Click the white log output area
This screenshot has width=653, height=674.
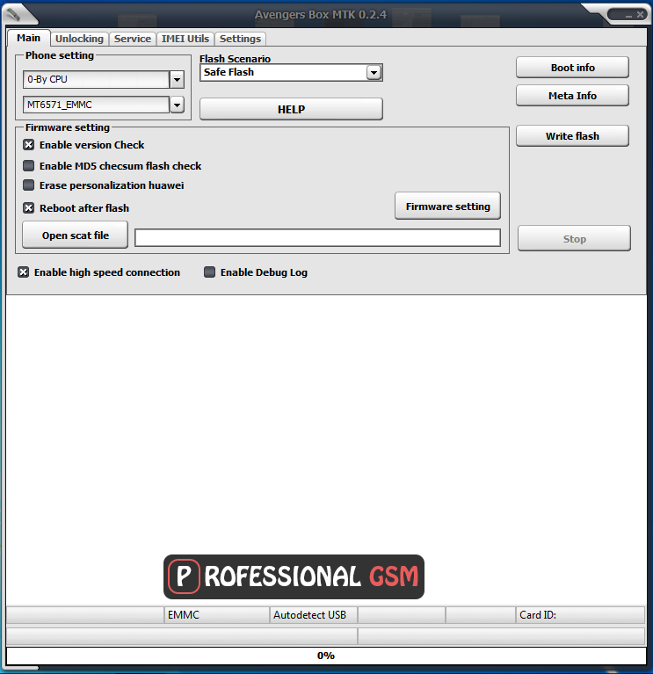coord(326,450)
